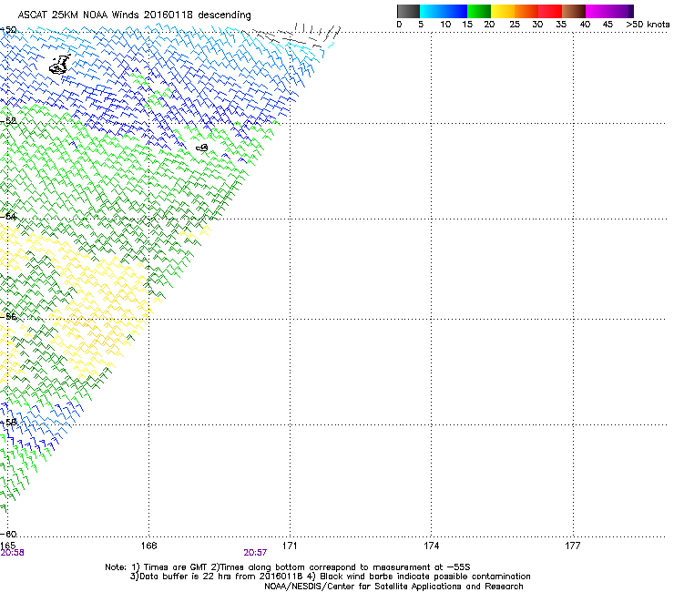Screen dimensions: 674x592
Task: Click the gray 0-5 knots color swatch
Action: (x=408, y=11)
